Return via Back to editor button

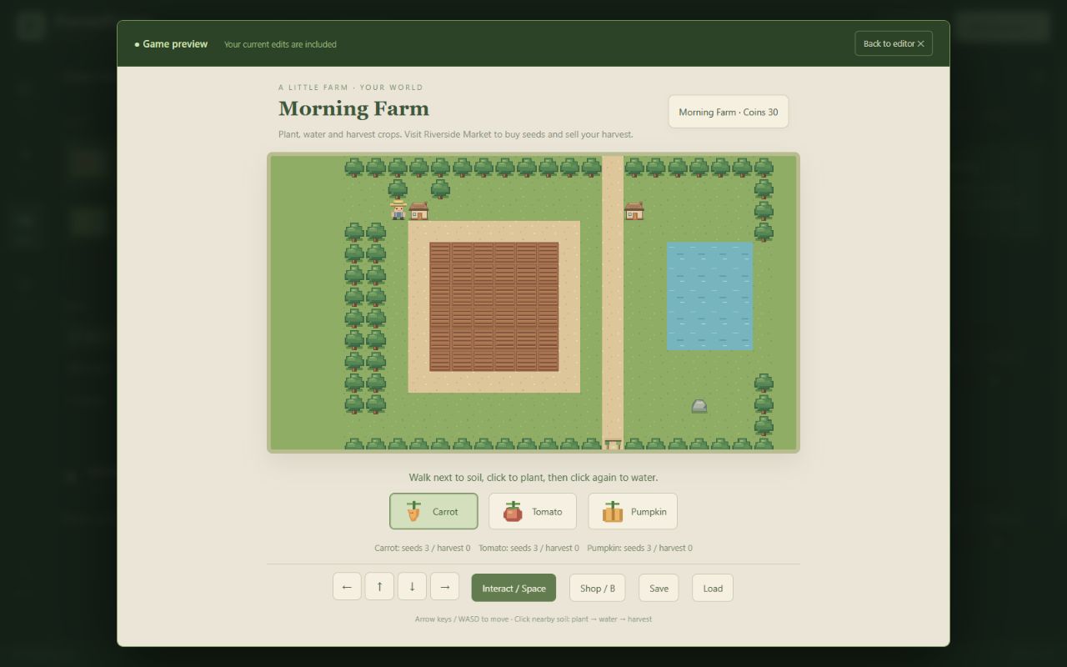(x=894, y=43)
